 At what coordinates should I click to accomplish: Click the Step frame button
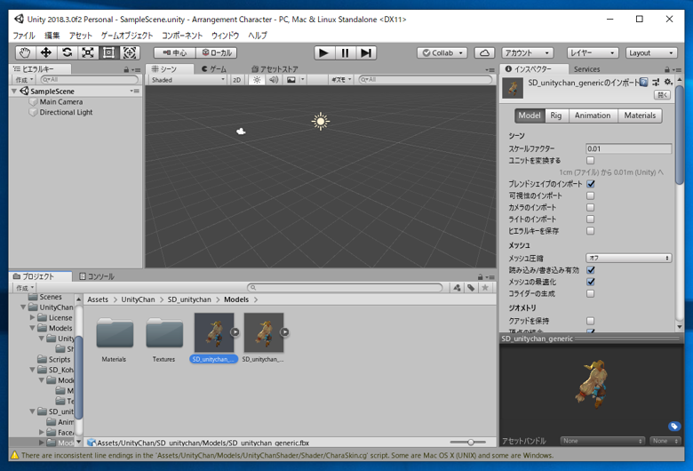[x=366, y=53]
